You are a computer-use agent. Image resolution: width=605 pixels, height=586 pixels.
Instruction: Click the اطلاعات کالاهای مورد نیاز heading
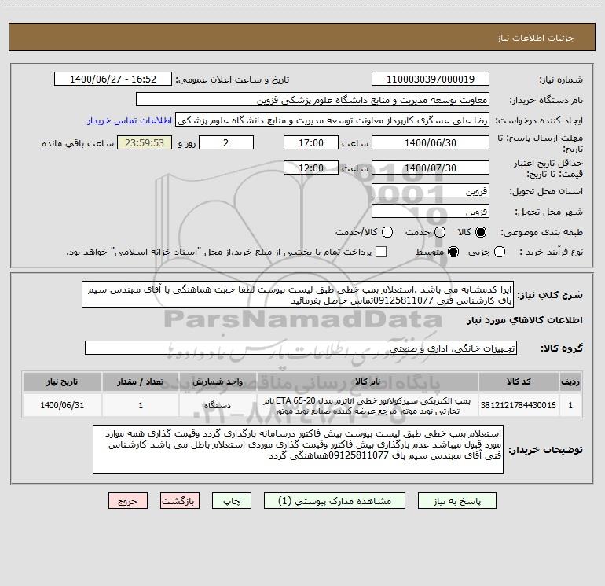(524, 320)
